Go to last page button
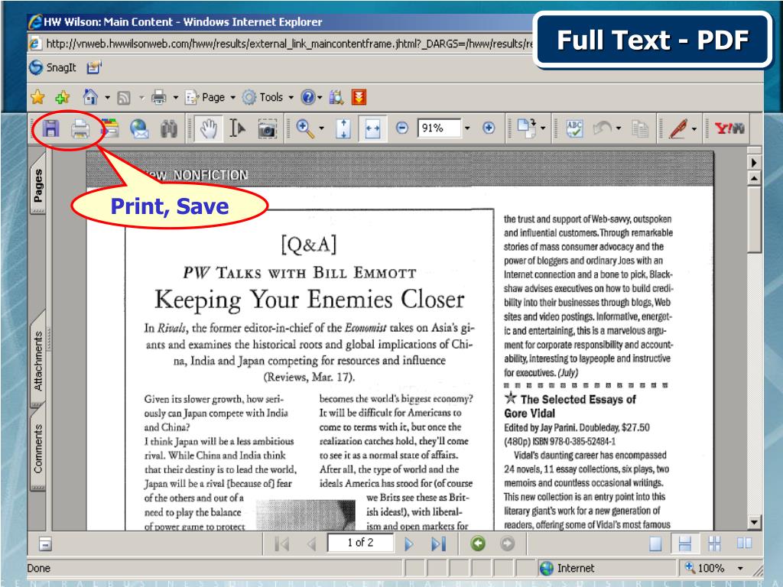783x587 pixels. click(438, 543)
